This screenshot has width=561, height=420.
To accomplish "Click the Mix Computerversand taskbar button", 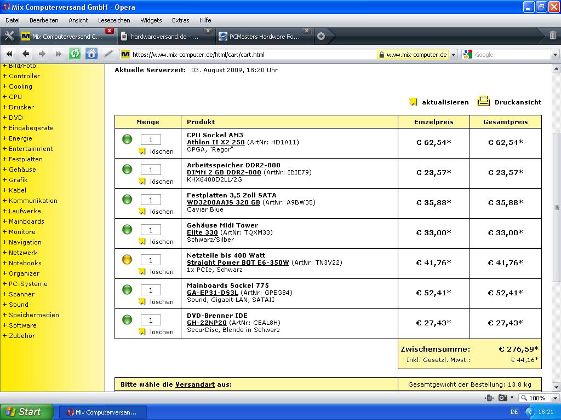I will [x=102, y=412].
